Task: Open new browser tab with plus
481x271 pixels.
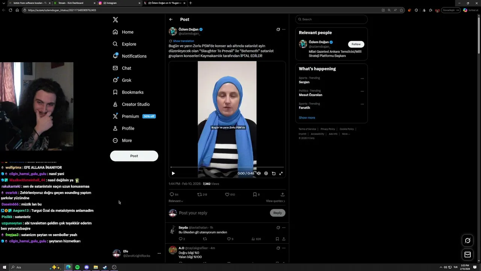Action: (x=191, y=3)
